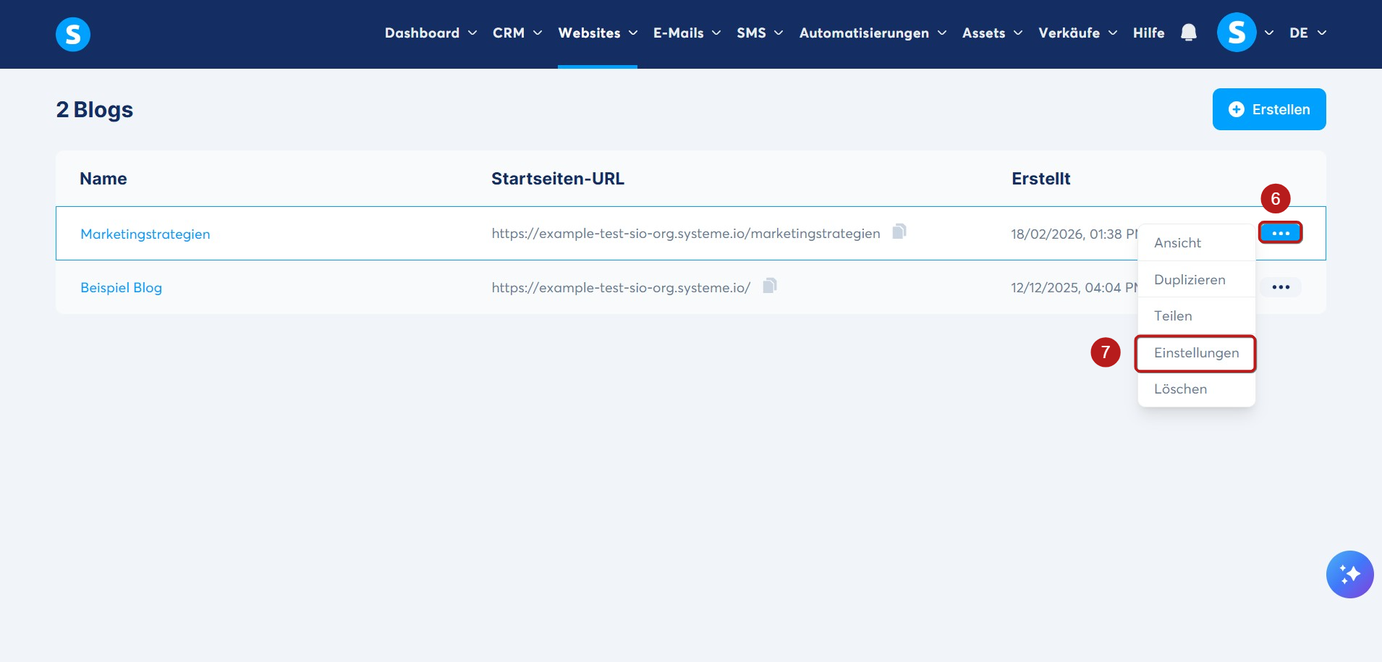Viewport: 1382px width, 662px height.
Task: Open the Marketingstrategien blog link
Action: pyautogui.click(x=145, y=234)
